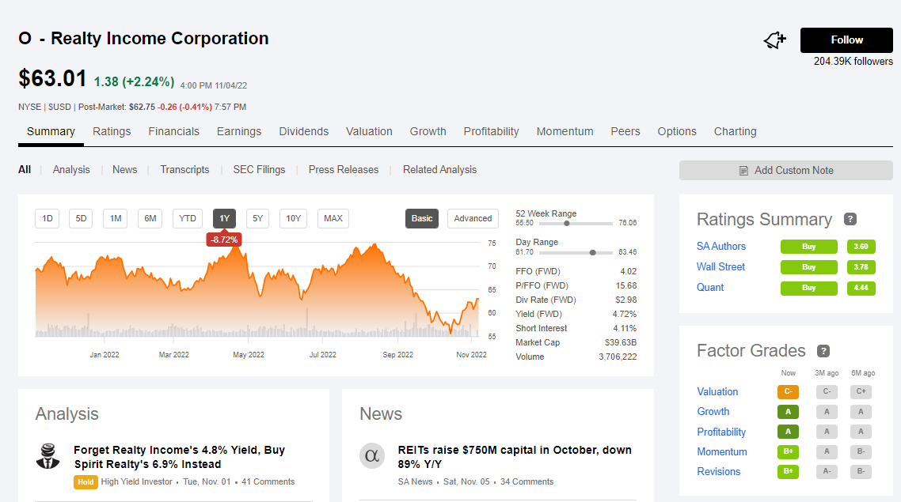
Task: Go to the Valuation tab
Action: 369,131
